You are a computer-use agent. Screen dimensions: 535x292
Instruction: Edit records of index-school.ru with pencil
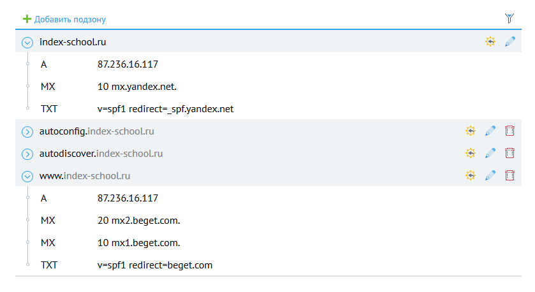509,42
